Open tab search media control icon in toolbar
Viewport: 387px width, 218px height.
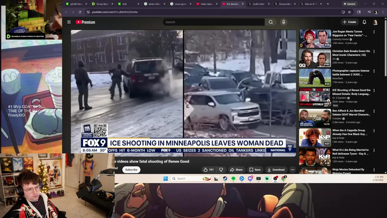[369, 12]
